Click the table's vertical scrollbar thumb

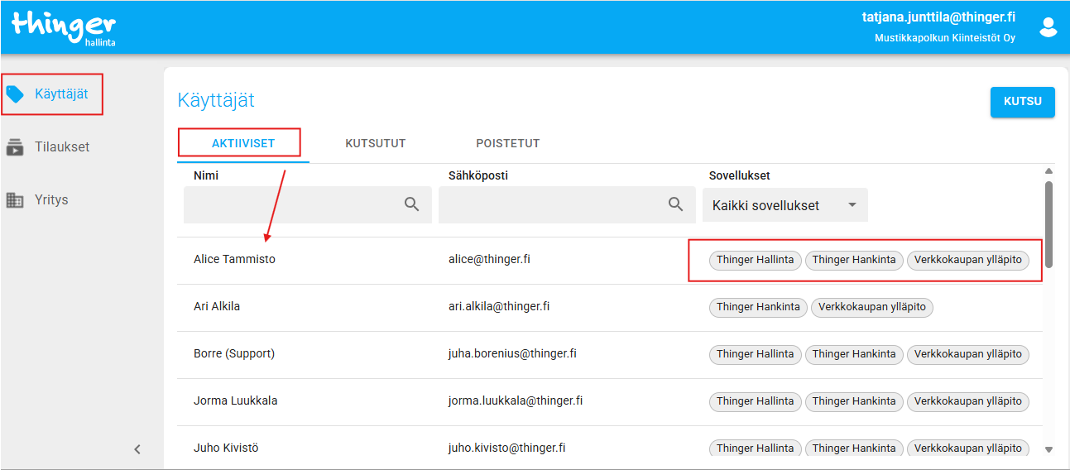click(1048, 224)
